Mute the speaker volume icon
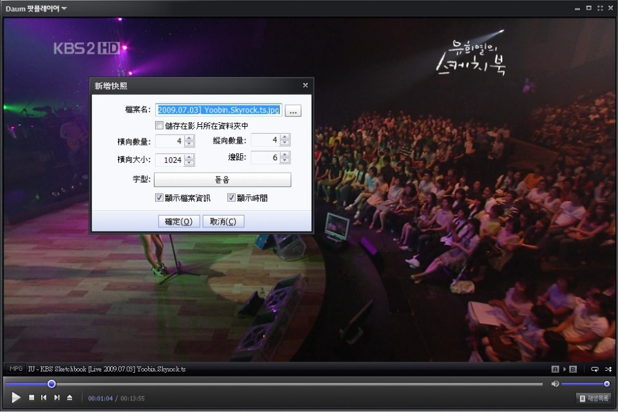This screenshot has width=618, height=412. pos(555,384)
